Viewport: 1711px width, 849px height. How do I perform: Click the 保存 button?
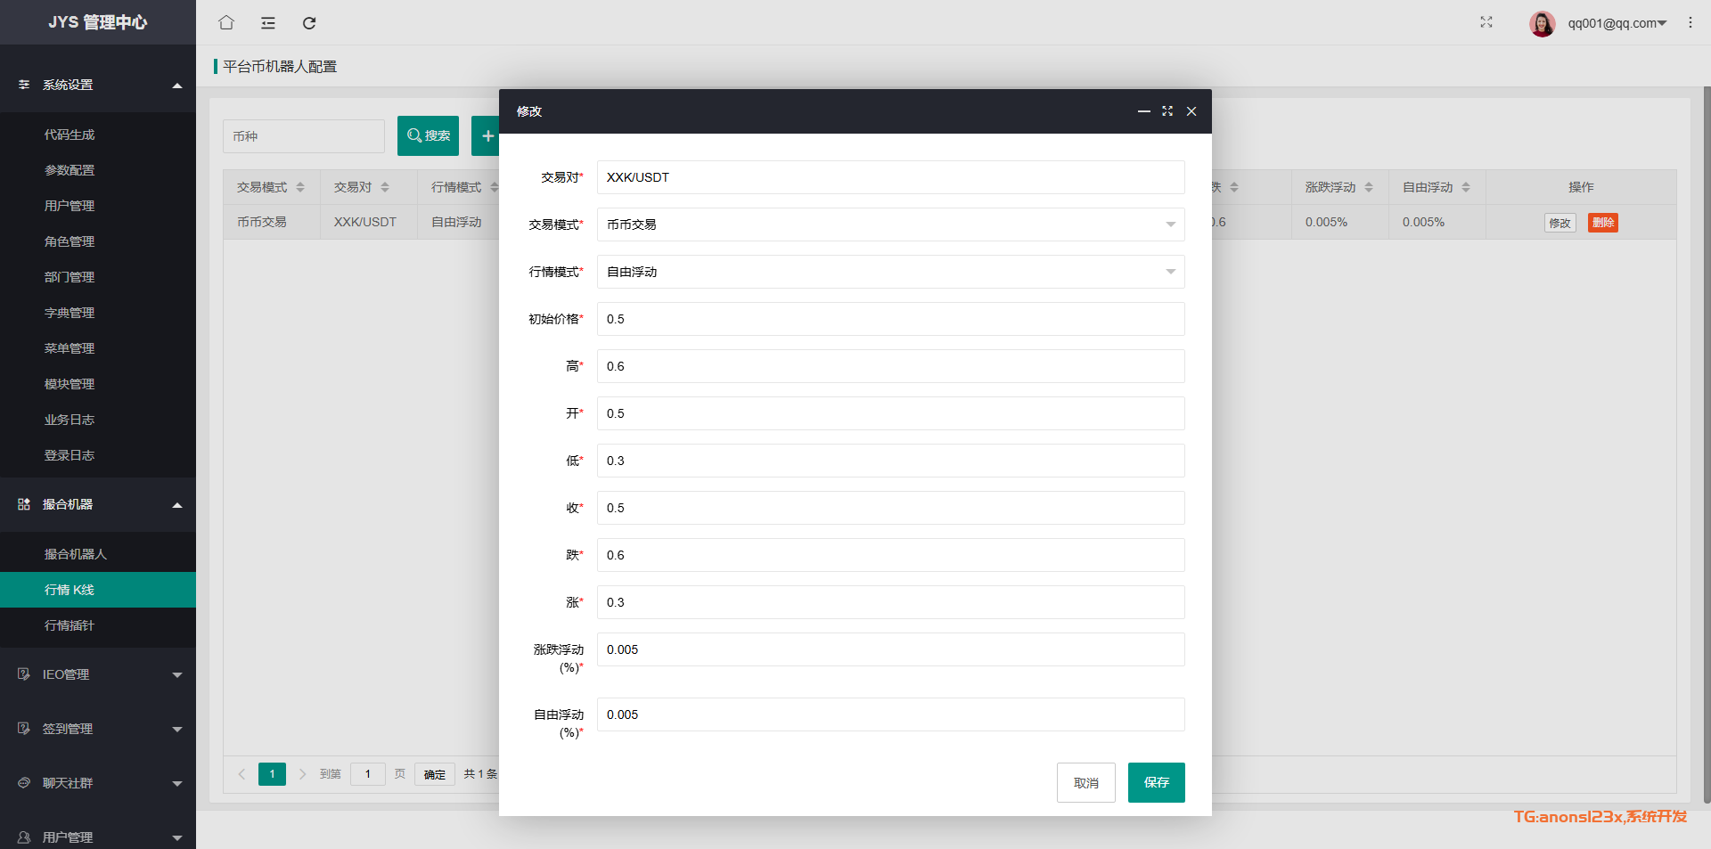point(1156,782)
